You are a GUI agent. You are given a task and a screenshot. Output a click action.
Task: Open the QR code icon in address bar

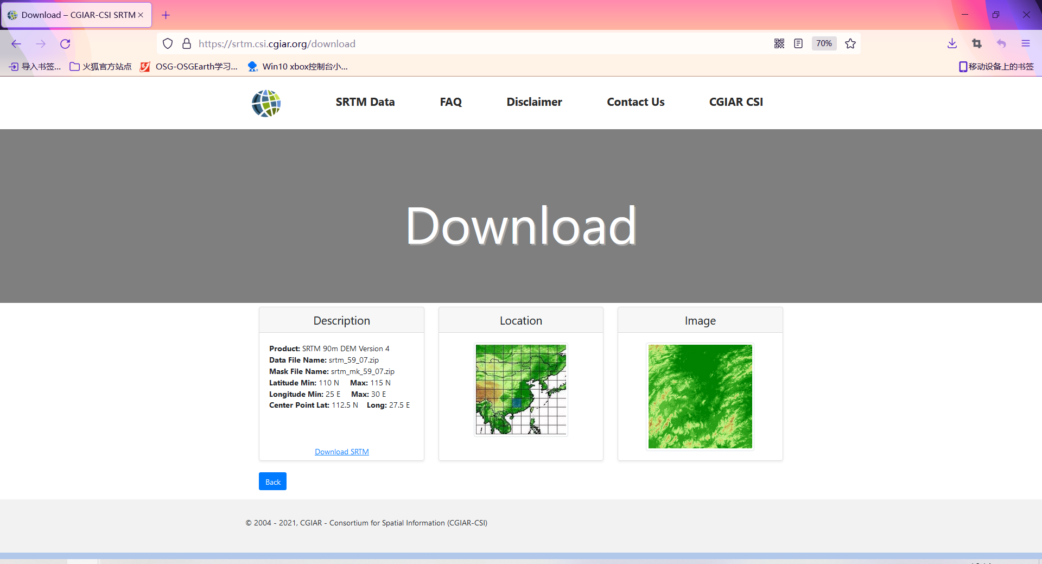(779, 43)
